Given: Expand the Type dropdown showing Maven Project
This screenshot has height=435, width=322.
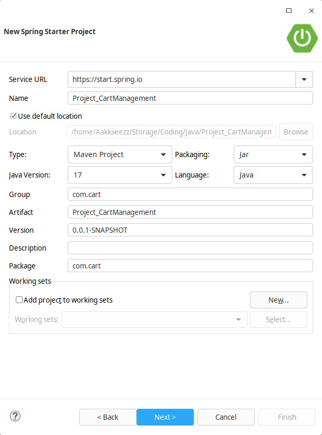Looking at the screenshot, I should (163, 154).
